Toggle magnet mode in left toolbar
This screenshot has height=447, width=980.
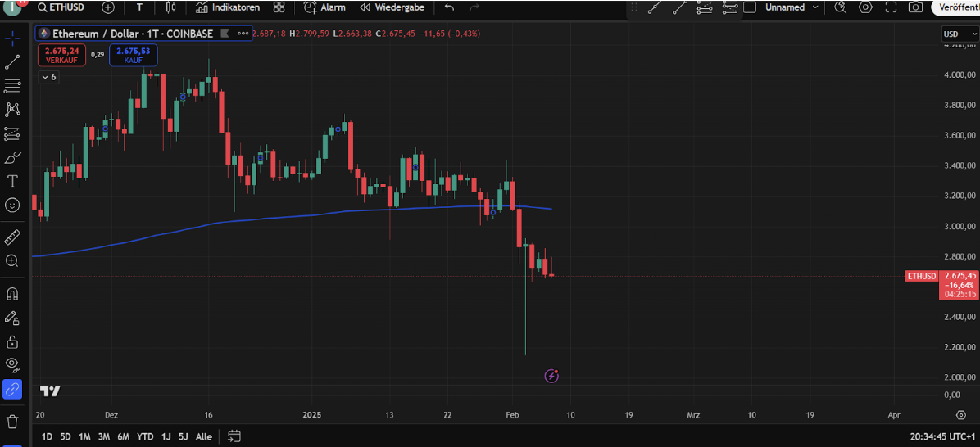[12, 294]
